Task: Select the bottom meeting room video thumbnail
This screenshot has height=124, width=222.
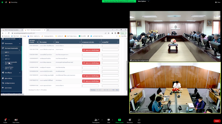Action: [175, 87]
